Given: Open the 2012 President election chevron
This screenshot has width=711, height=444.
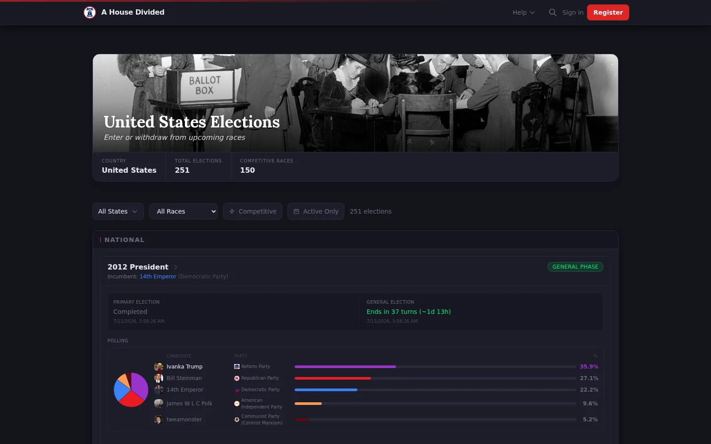Looking at the screenshot, I should 176,267.
